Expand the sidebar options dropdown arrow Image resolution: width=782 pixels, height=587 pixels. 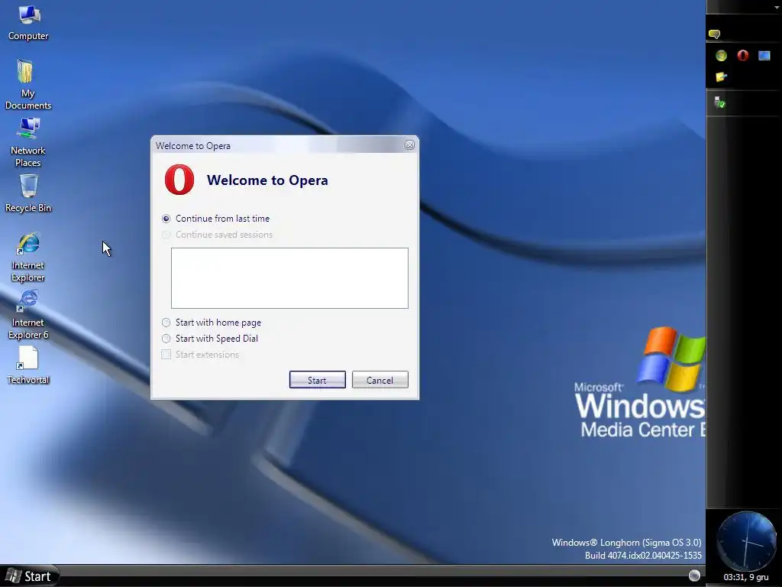click(x=777, y=7)
